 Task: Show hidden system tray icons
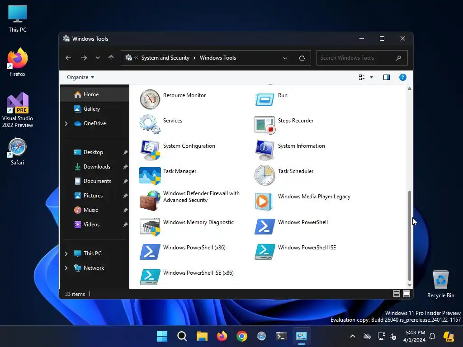[353, 336]
